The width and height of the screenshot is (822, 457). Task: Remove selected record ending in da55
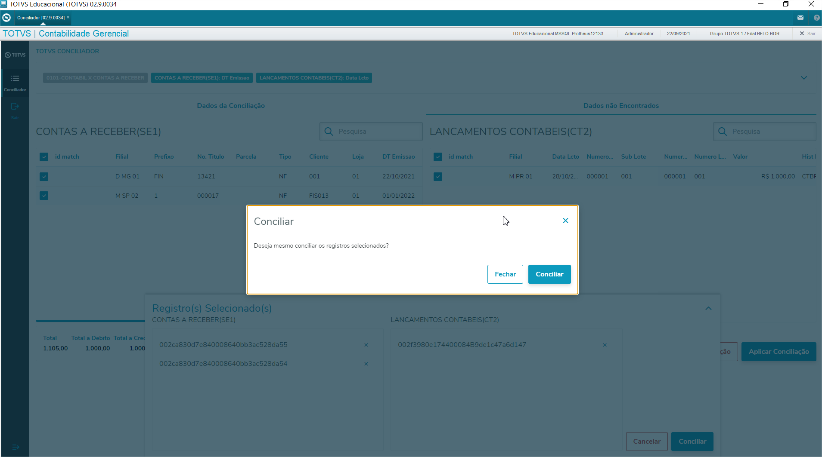pos(366,345)
